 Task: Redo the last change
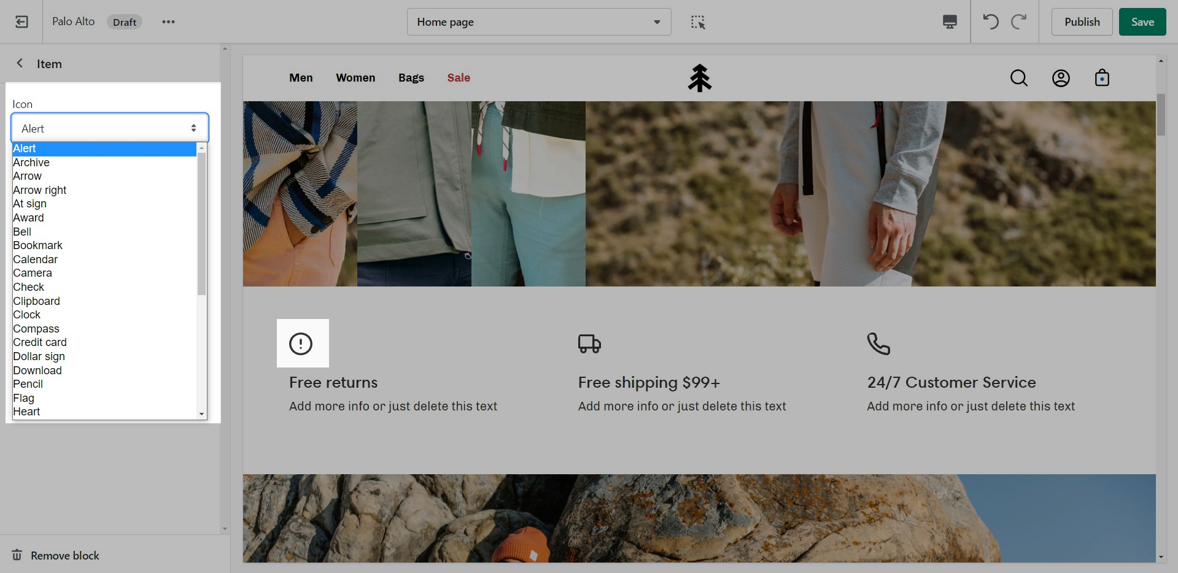(x=1019, y=22)
